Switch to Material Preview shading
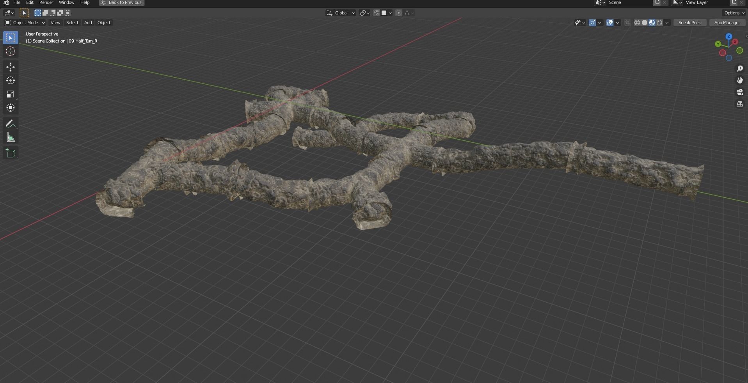Screen dimensions: 748x383 pos(652,23)
